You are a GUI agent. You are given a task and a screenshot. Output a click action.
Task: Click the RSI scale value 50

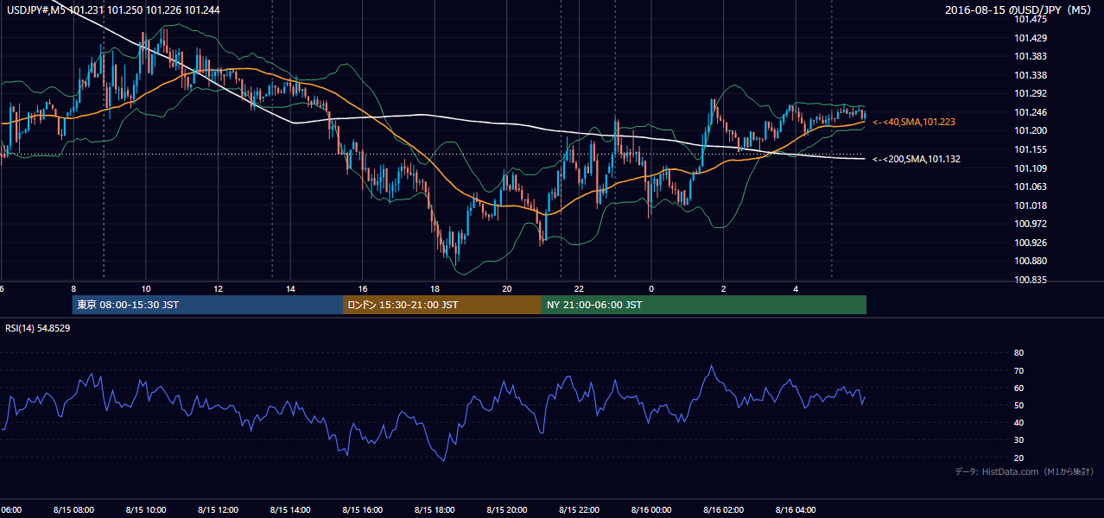point(1018,405)
